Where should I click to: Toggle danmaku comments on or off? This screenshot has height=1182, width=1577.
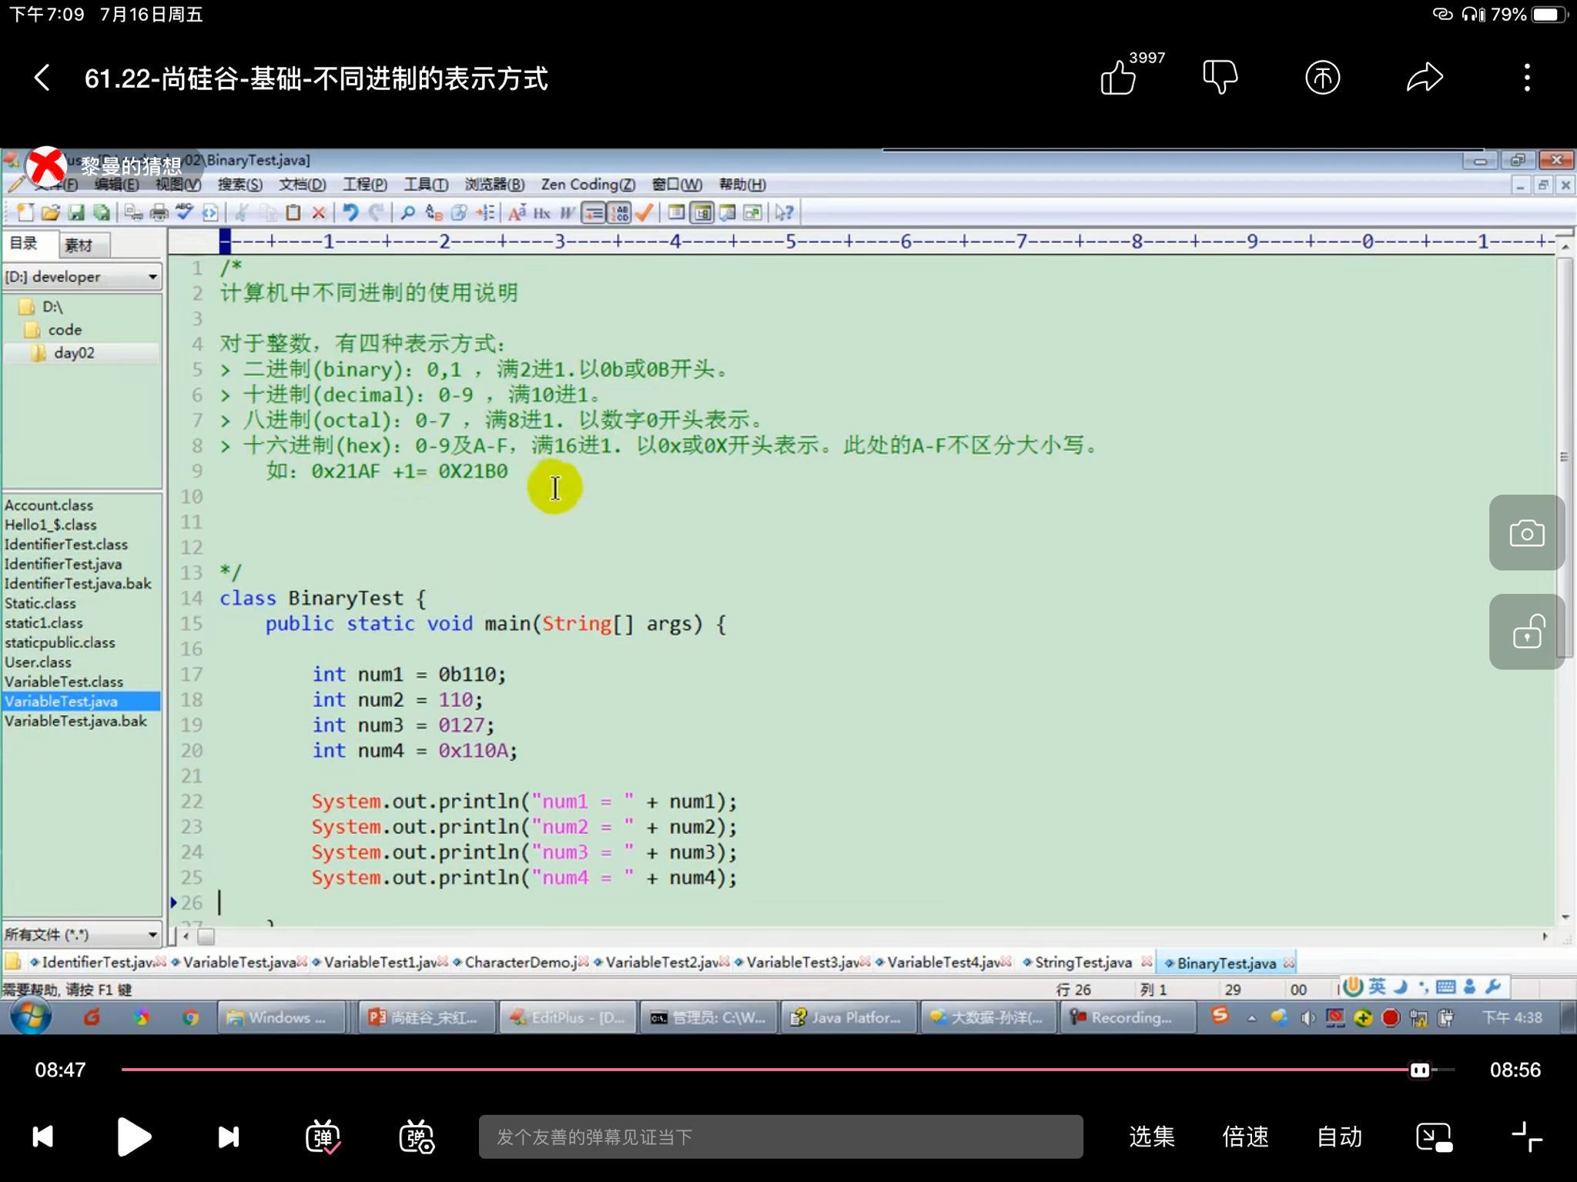point(323,1137)
